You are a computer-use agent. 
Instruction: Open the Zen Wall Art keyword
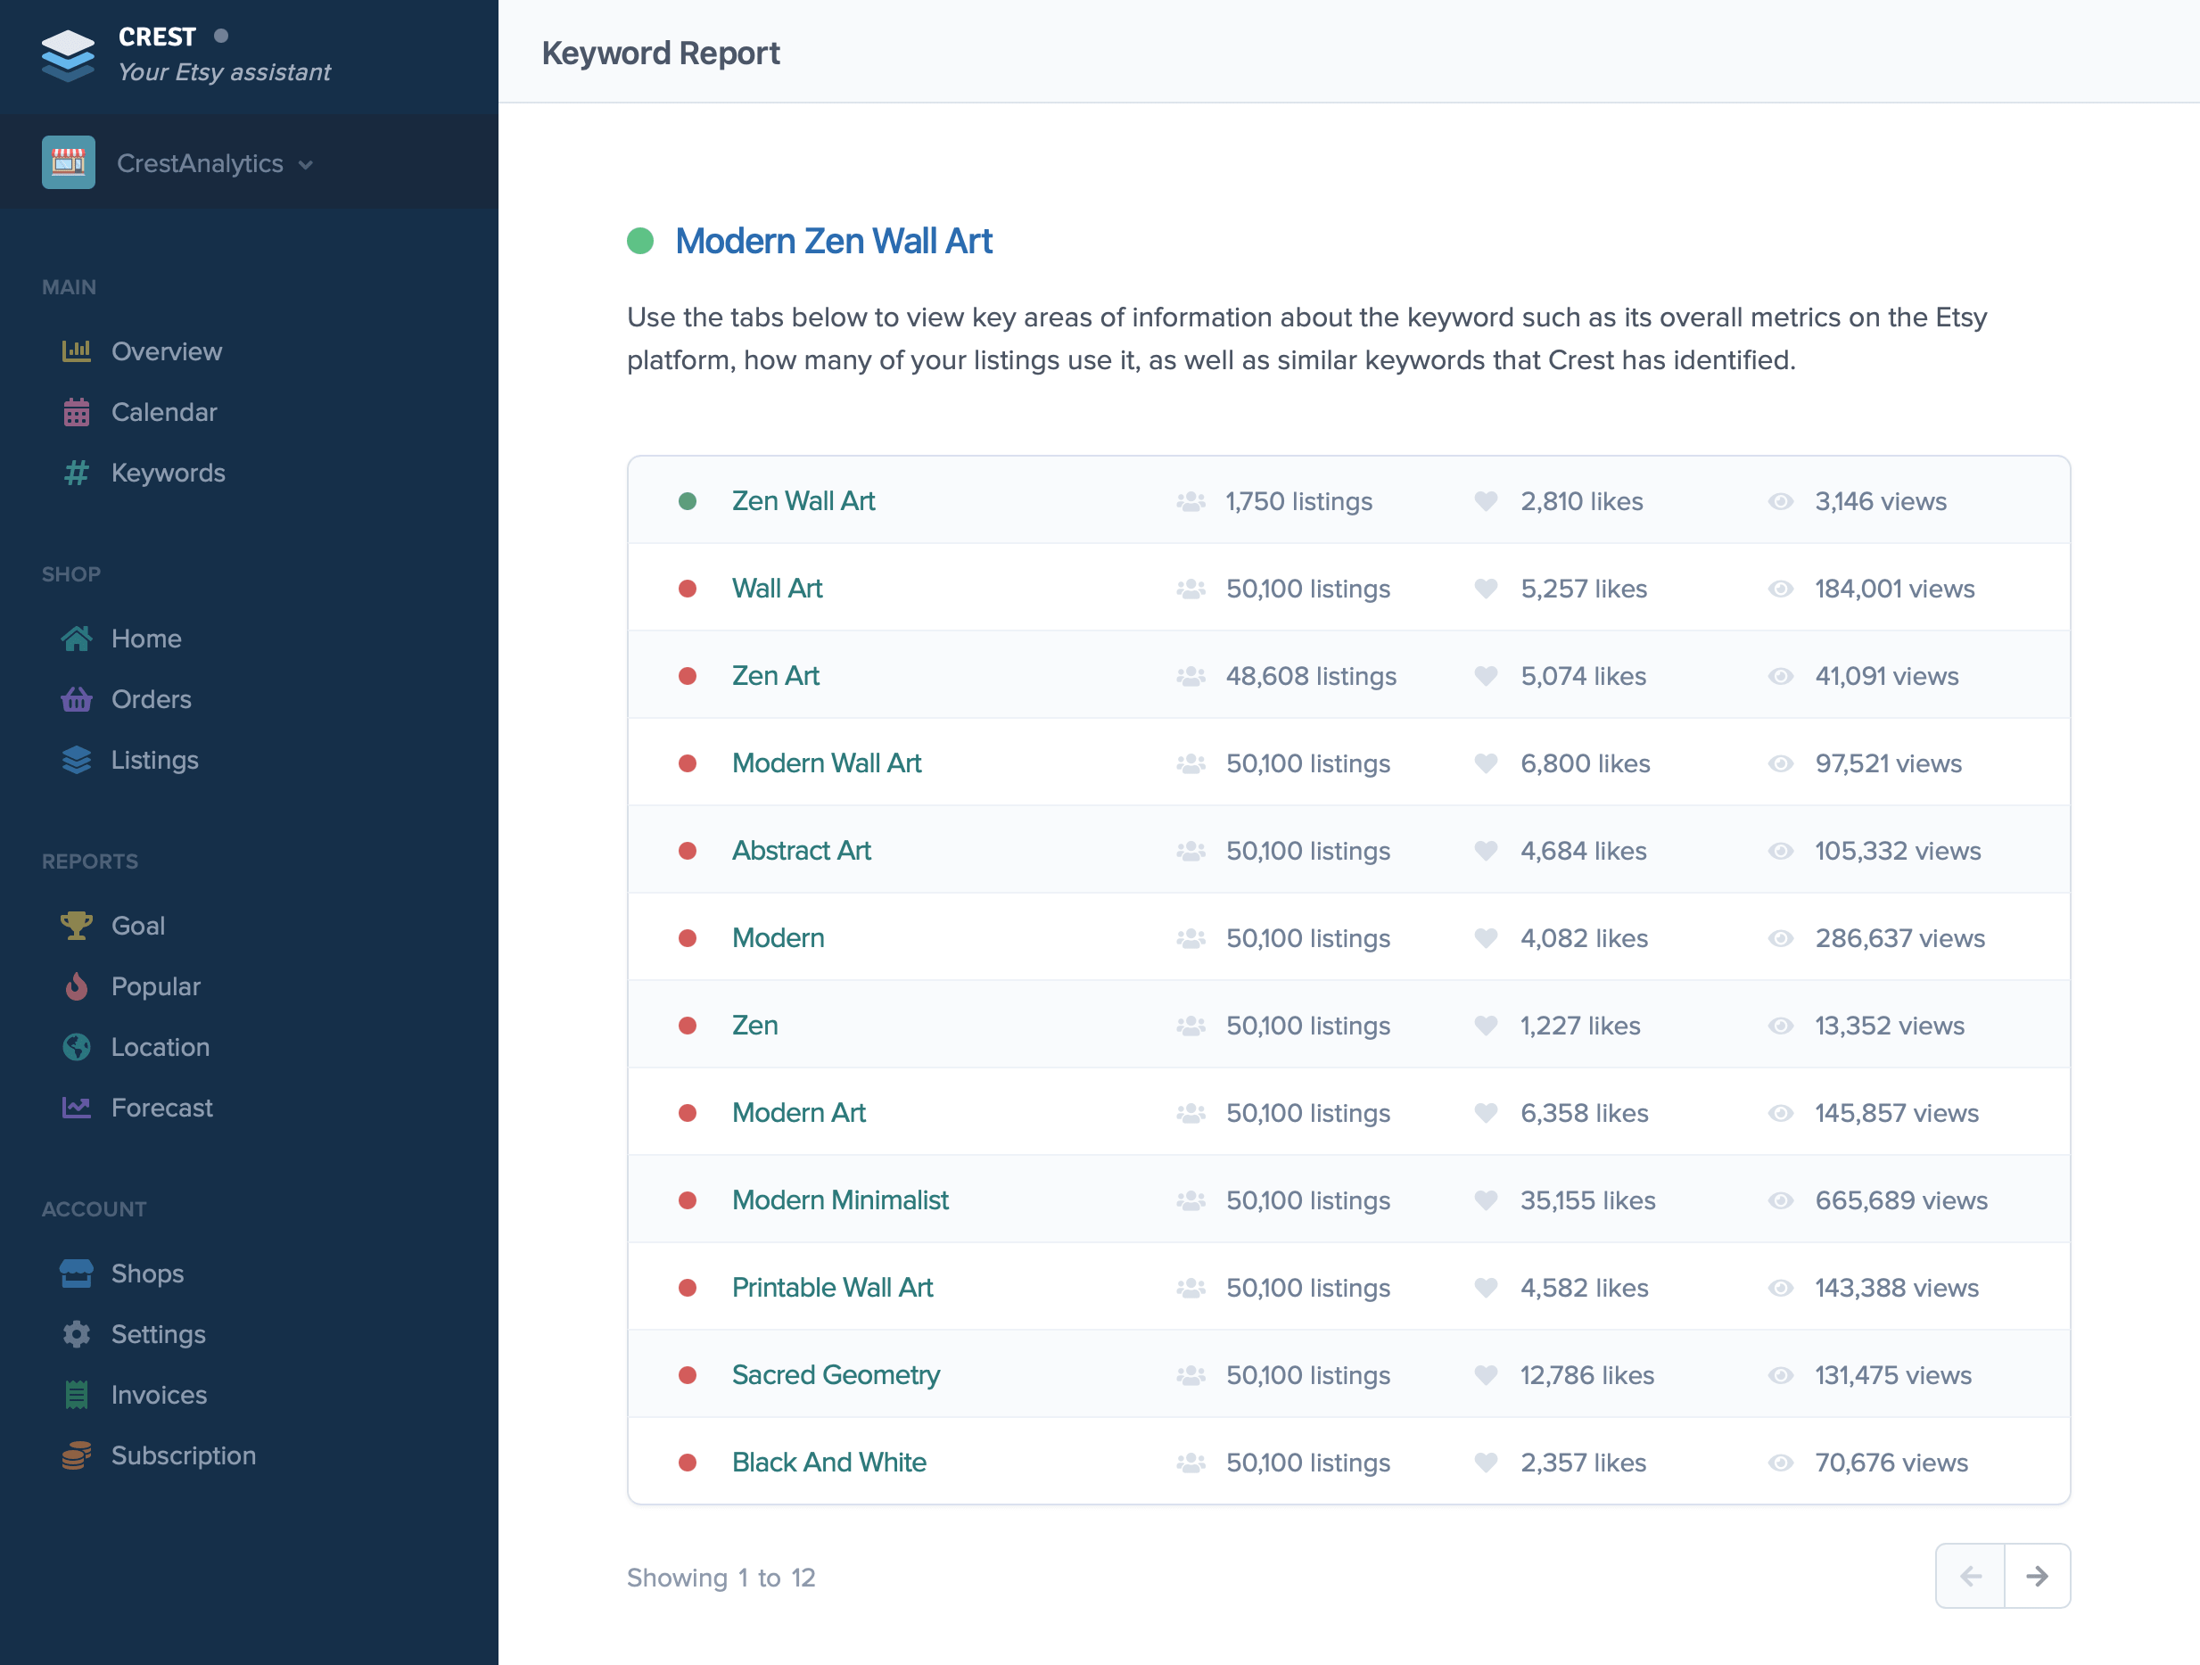point(803,500)
